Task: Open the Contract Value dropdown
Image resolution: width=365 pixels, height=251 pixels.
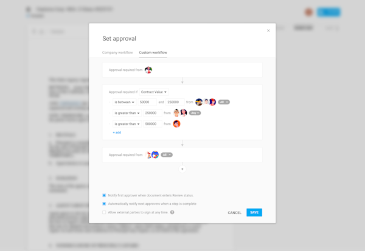Action: click(x=154, y=92)
